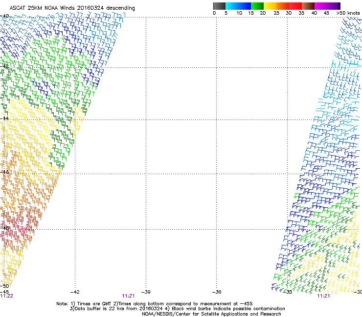Click the 'Times are GMT' note line
Image resolution: width=362 pixels, height=317 pixels.
pyautogui.click(x=155, y=304)
